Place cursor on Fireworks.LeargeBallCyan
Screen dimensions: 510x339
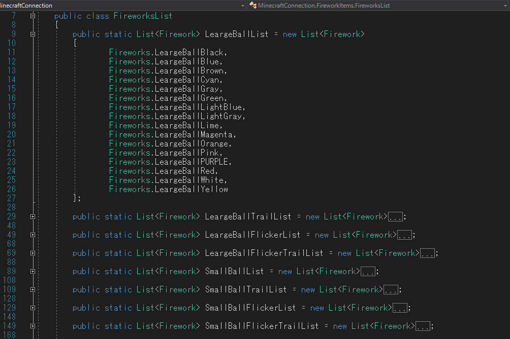164,80
